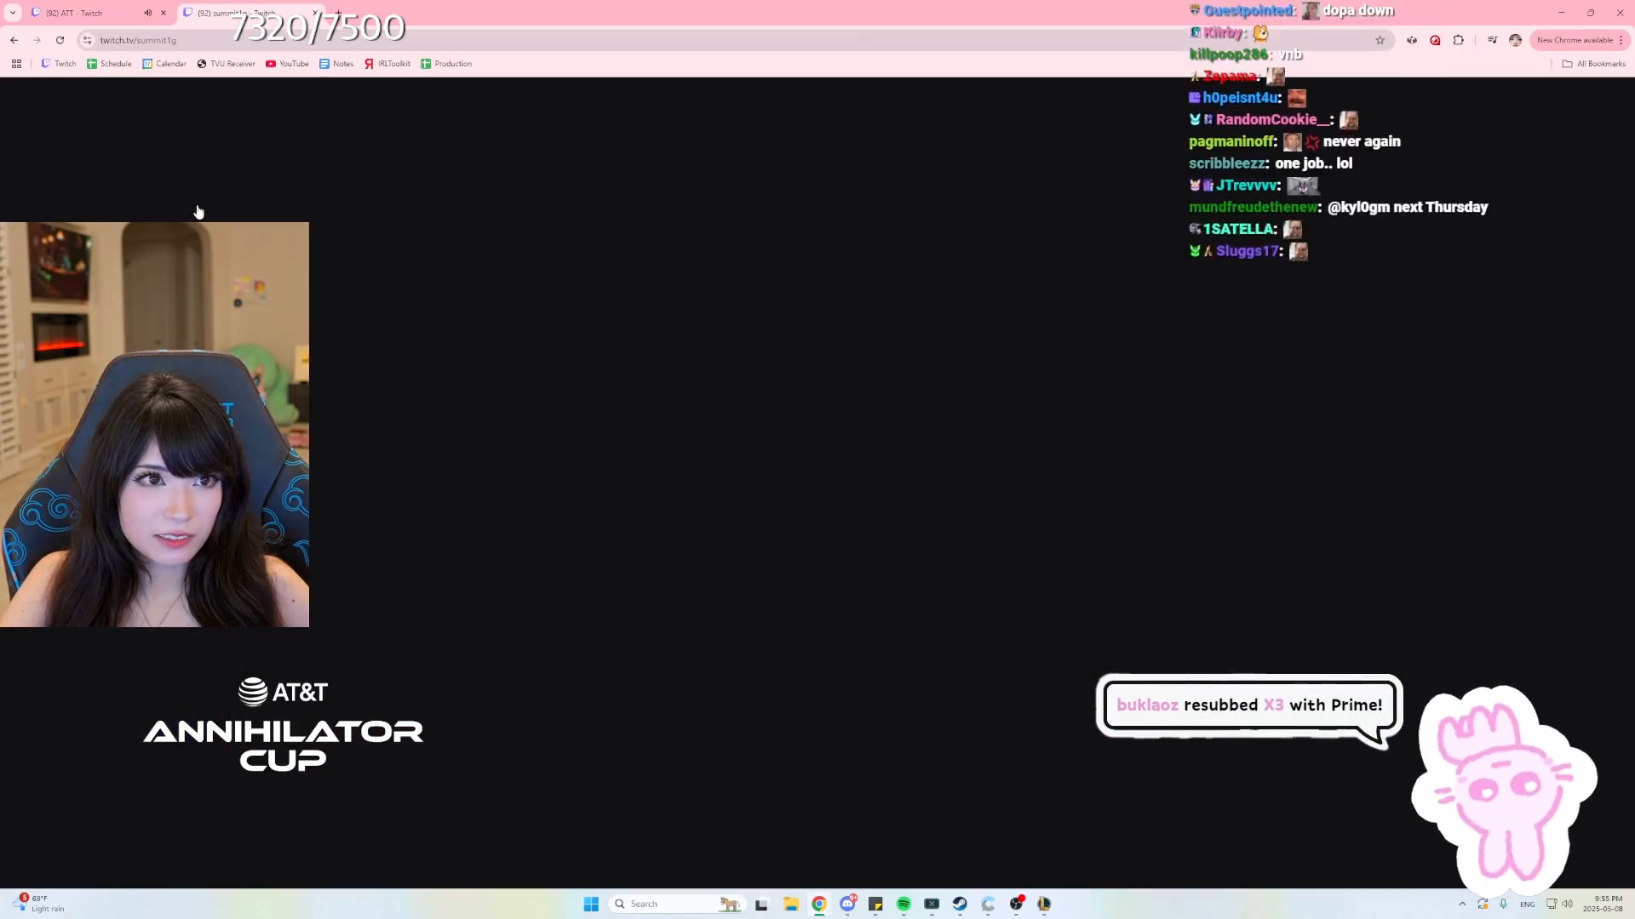
Task: Open the Google media controls icon
Action: tap(1493, 40)
